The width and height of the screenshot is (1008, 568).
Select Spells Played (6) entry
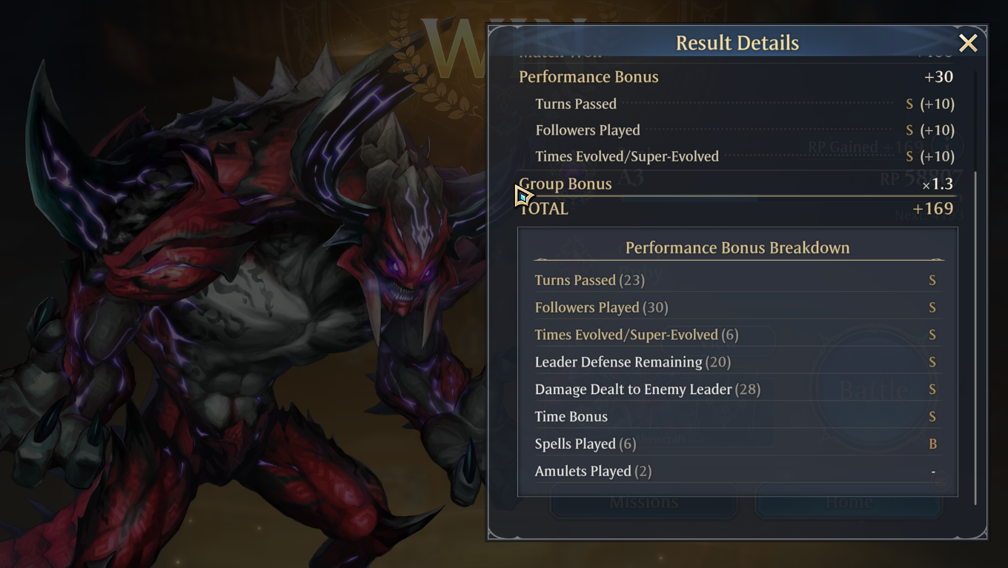coord(736,444)
